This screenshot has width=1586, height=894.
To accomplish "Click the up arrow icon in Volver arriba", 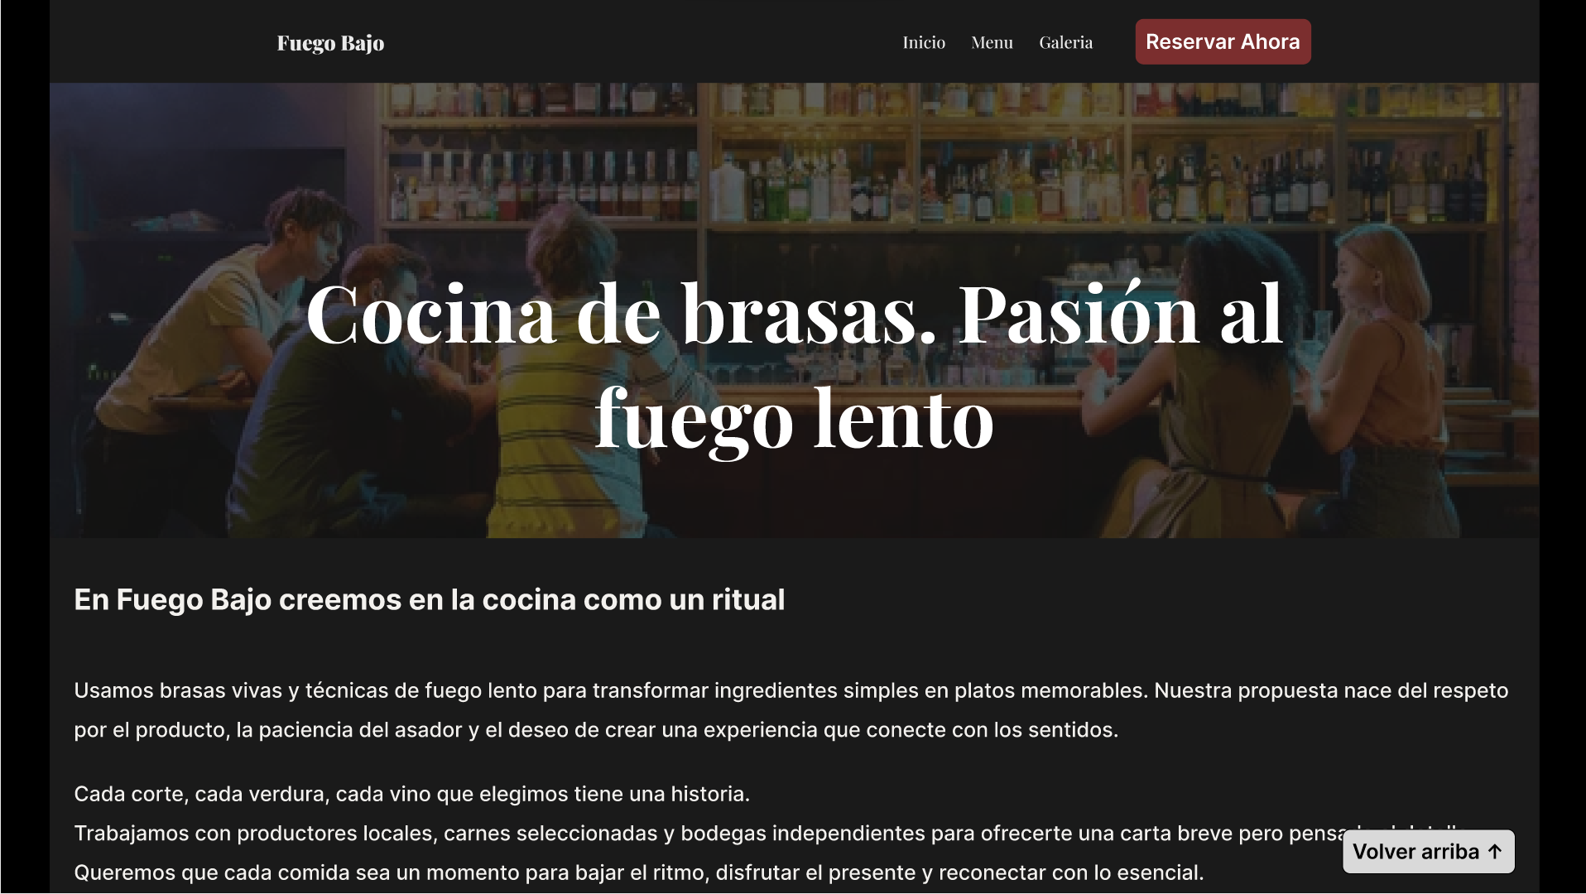I will [x=1494, y=852].
